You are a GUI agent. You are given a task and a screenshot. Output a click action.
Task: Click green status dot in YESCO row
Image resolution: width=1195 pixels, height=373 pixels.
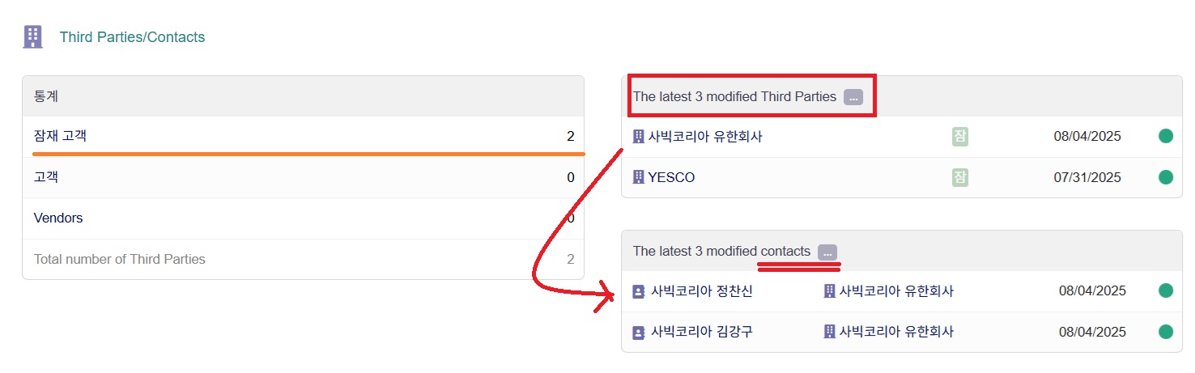coord(1166,177)
